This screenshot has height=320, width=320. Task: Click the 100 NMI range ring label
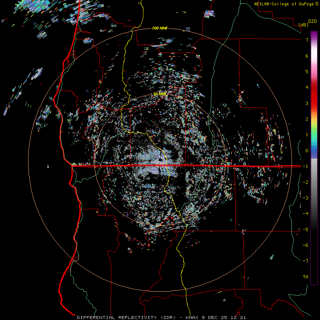[x=160, y=28]
